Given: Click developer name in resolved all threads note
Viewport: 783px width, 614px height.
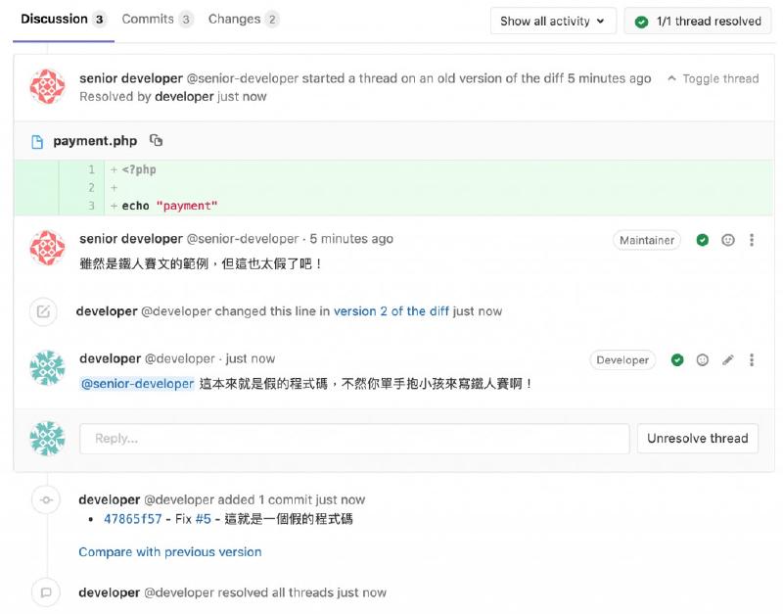Looking at the screenshot, I should (110, 592).
